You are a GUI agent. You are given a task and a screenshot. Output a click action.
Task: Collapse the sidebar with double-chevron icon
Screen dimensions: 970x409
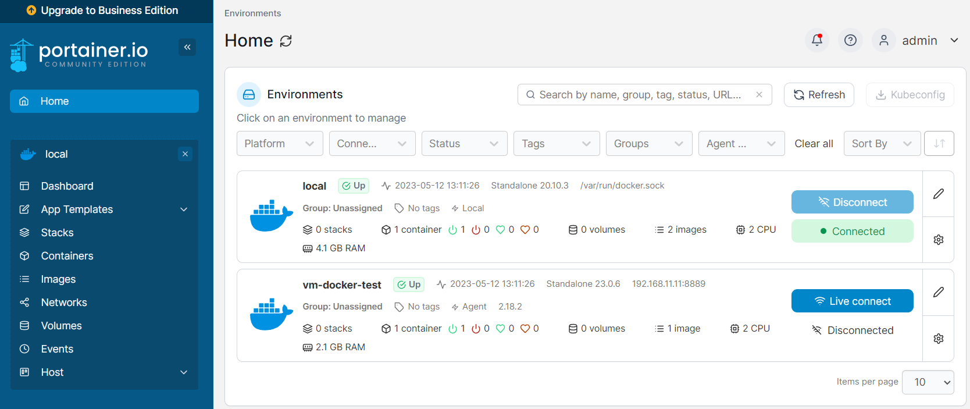[x=187, y=47]
